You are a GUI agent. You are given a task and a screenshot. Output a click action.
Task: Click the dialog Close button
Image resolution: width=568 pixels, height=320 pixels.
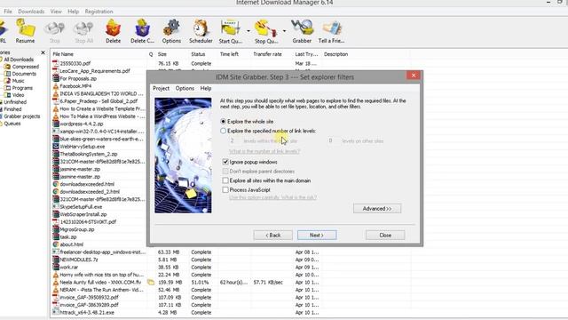(x=385, y=235)
